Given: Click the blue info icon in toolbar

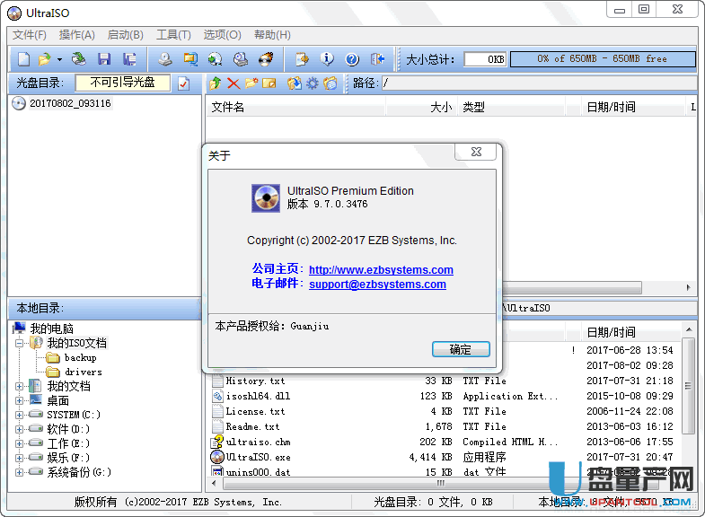Looking at the screenshot, I should click(327, 59).
